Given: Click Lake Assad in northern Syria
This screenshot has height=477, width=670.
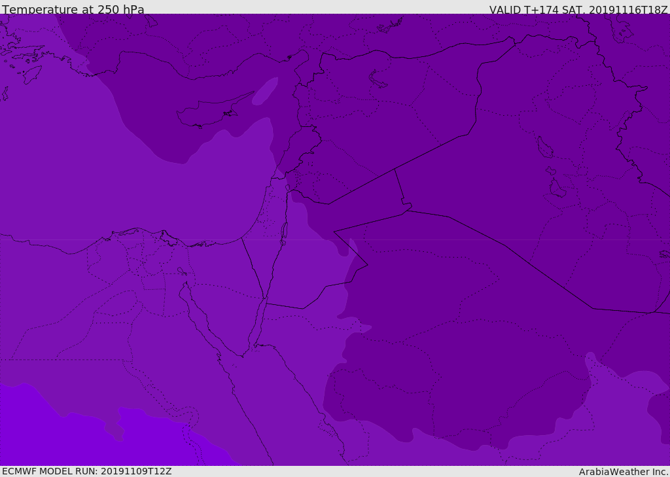Looking at the screenshot, I should point(376,79).
